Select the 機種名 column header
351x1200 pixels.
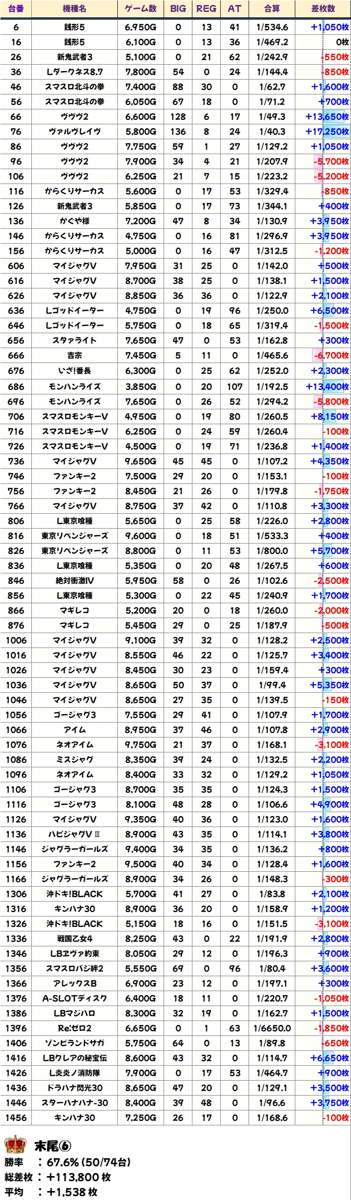(x=75, y=8)
